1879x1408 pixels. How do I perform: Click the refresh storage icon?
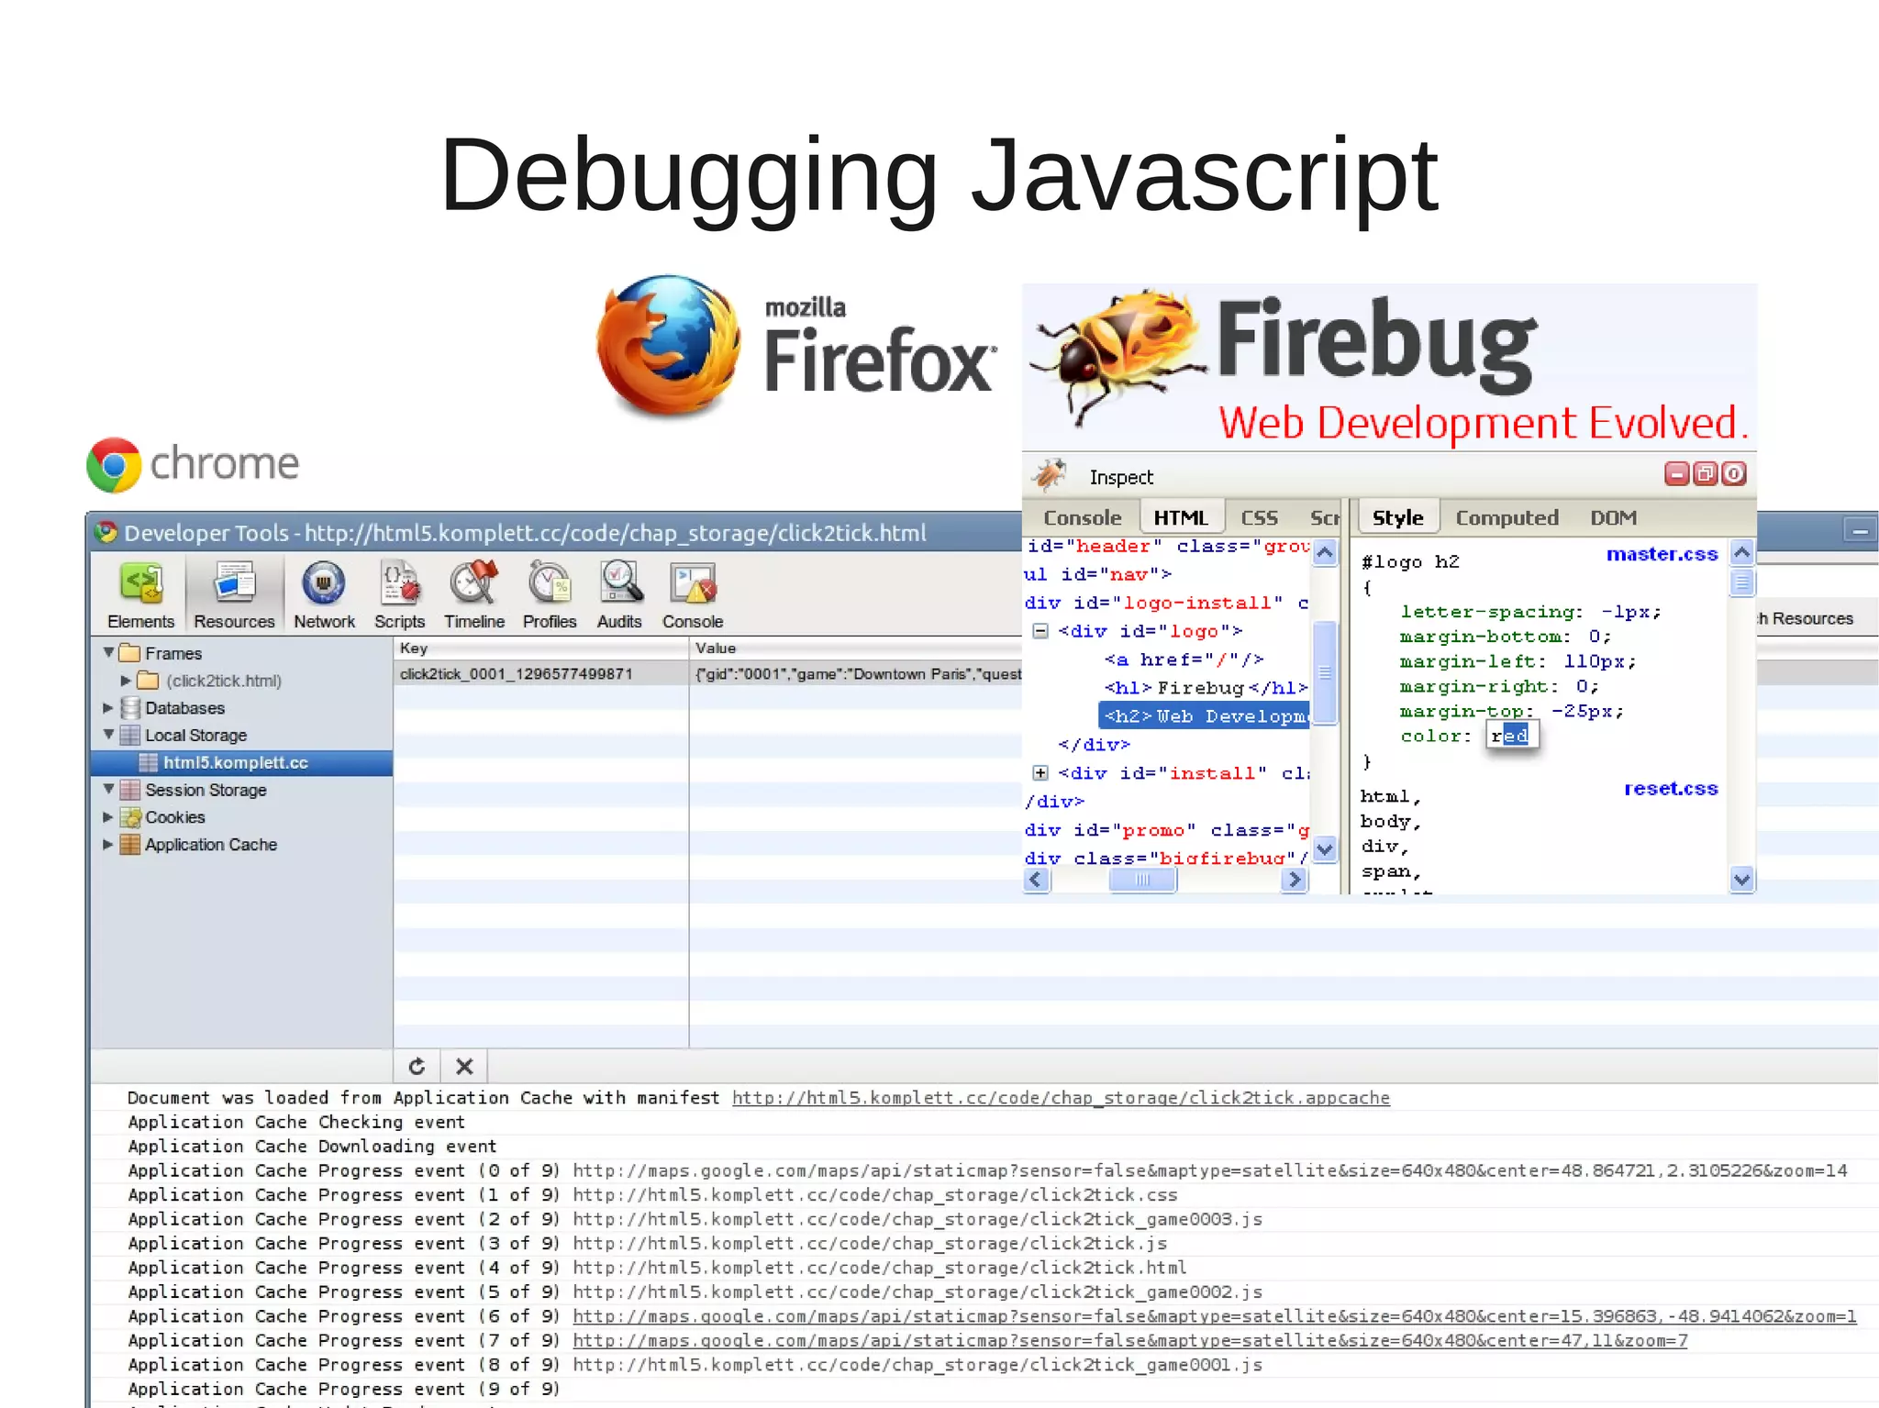click(x=417, y=1067)
